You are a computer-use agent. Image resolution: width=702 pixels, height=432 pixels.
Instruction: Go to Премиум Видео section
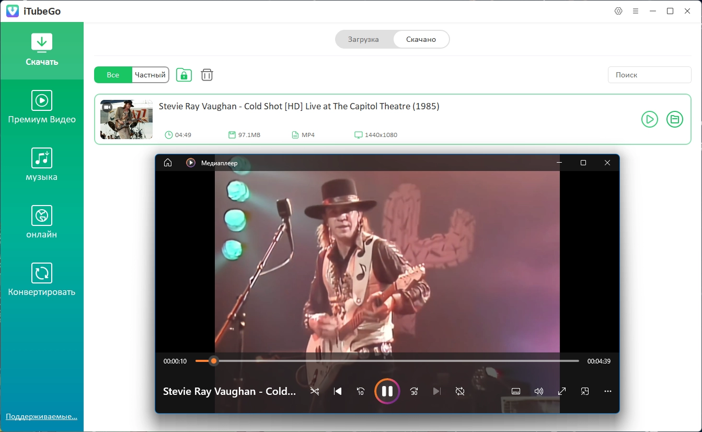[x=42, y=107]
